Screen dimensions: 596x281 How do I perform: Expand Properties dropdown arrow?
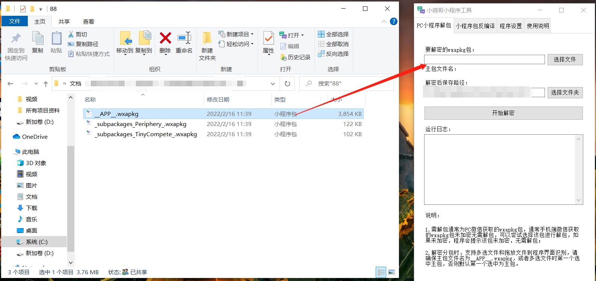[x=268, y=55]
